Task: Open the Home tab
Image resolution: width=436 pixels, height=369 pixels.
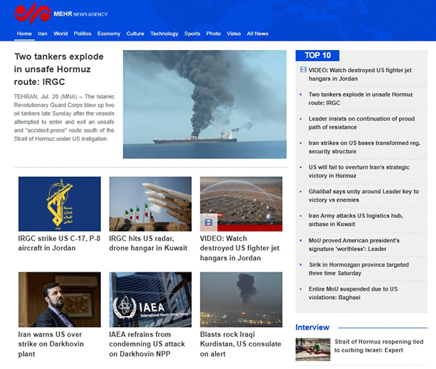Action: coord(25,33)
